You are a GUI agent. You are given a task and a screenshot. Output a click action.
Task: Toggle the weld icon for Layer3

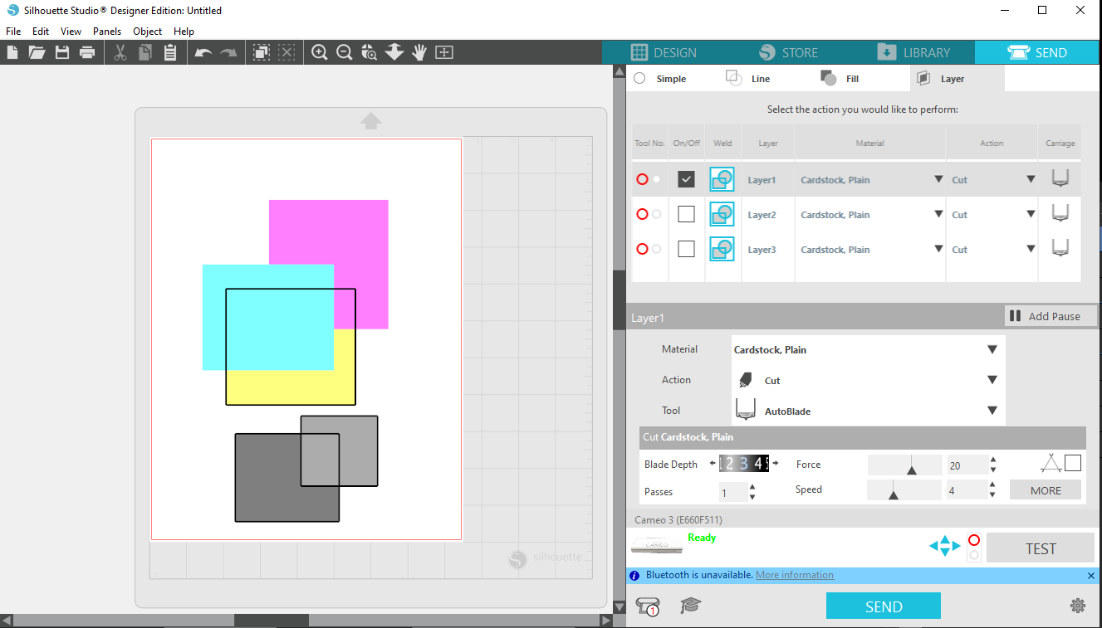(722, 249)
